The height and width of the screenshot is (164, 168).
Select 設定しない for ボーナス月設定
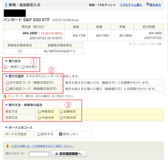point(60,134)
